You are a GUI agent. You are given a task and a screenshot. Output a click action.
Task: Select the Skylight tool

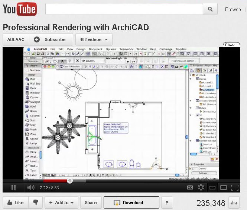coord(32,102)
